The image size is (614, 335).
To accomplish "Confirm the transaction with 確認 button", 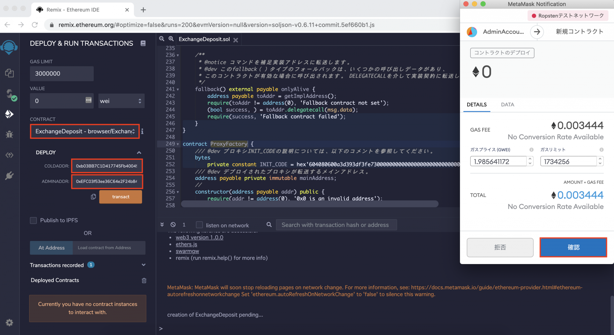I will 573,247.
